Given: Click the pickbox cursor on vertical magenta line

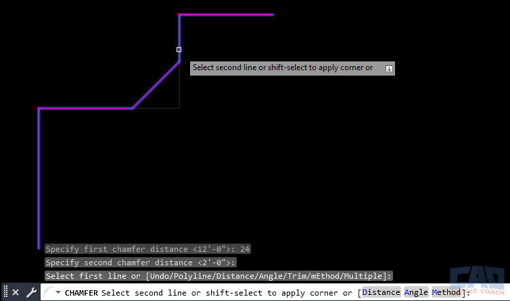Looking at the screenshot, I should coord(179,50).
